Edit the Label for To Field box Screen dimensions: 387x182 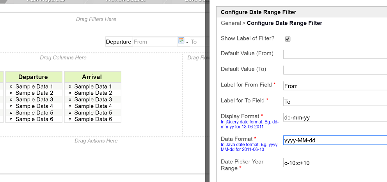coord(335,102)
